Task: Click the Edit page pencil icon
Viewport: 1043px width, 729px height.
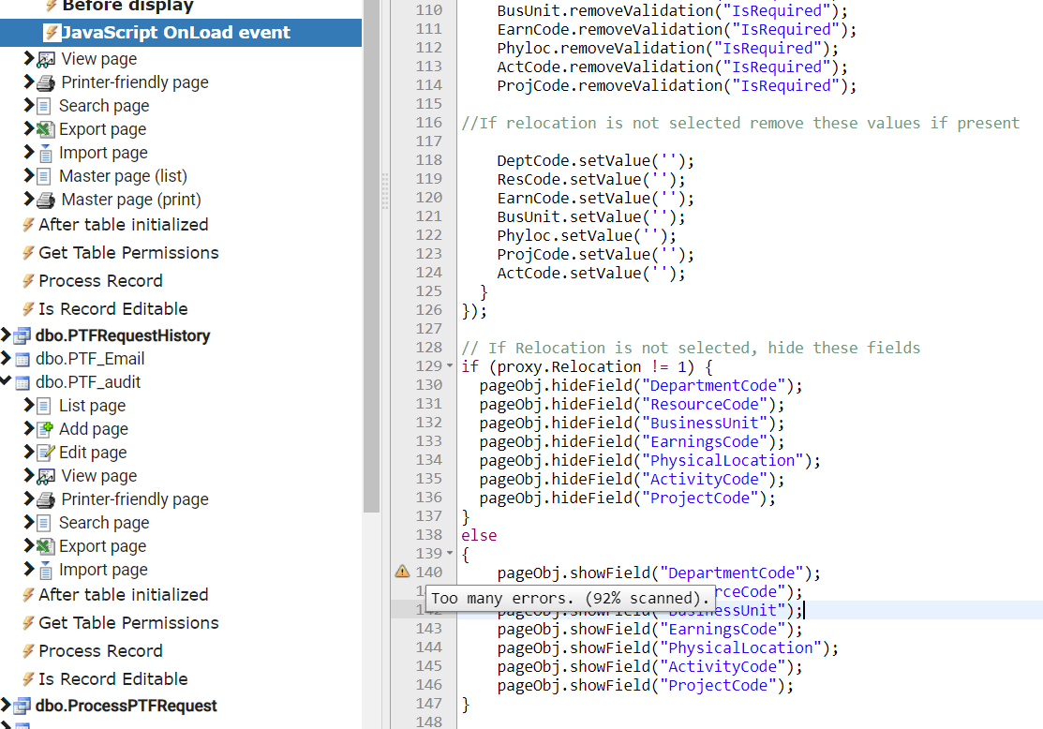Action: coord(44,453)
